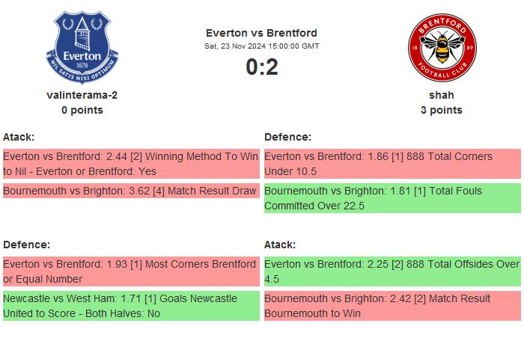This screenshot has height=344, width=524.
Task: Select the Newcastle vs West Ham bet row
Action: pyautogui.click(x=130, y=306)
